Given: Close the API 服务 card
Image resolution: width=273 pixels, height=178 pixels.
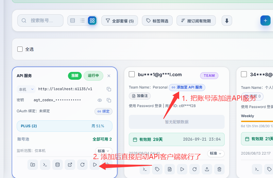Looking at the screenshot, I should (109, 76).
